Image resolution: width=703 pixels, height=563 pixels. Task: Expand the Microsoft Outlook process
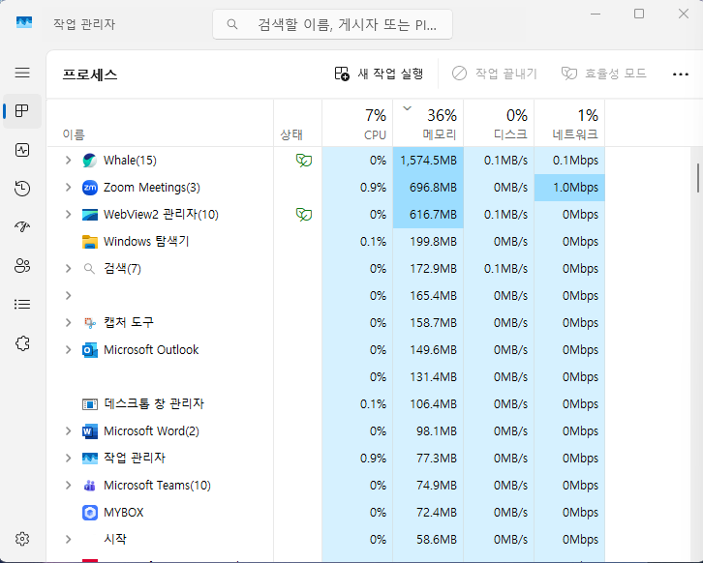pos(68,349)
